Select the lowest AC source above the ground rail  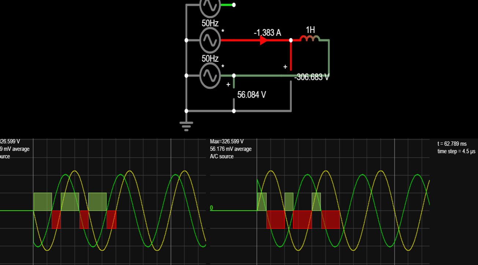(210, 76)
